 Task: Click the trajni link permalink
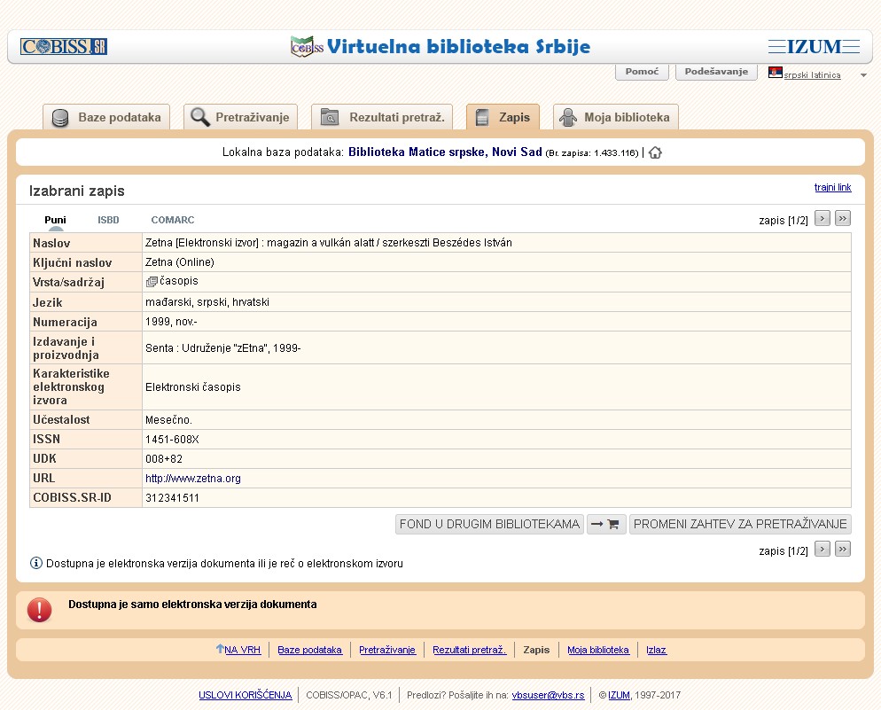[832, 187]
